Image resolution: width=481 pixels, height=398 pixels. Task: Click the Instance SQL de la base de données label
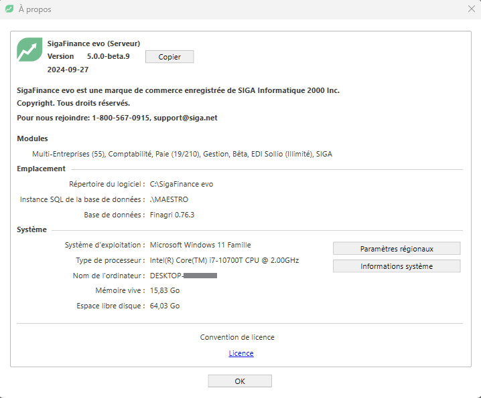pyautogui.click(x=82, y=199)
